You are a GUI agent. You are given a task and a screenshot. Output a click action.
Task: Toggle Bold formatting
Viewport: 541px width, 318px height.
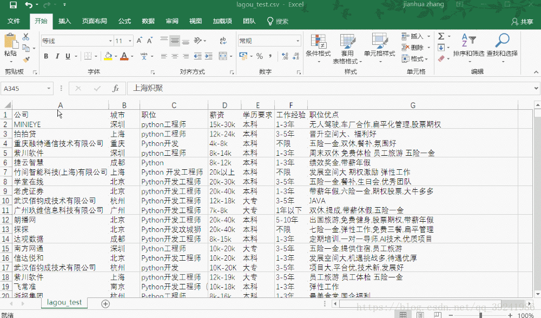click(46, 56)
